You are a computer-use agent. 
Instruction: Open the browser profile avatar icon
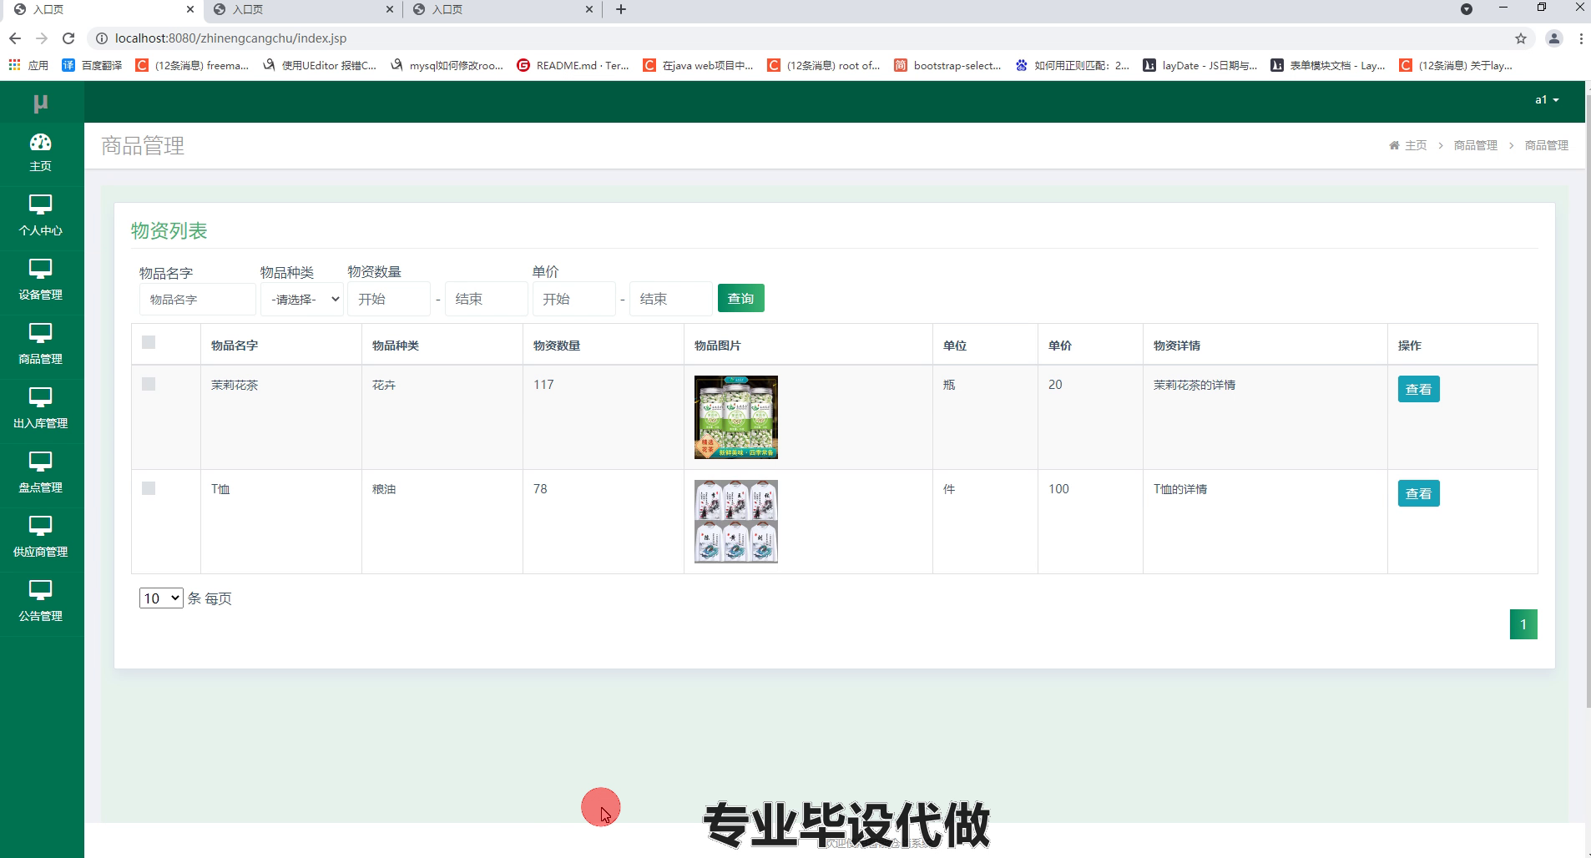coord(1554,38)
